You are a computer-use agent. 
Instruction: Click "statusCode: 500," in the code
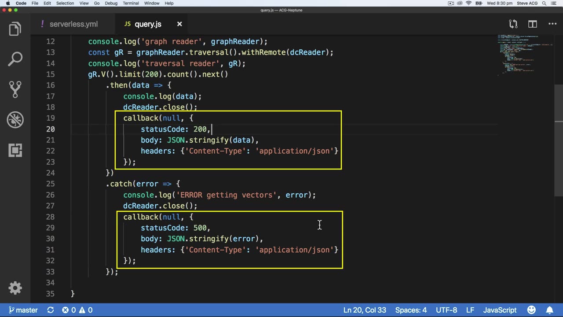(x=175, y=228)
